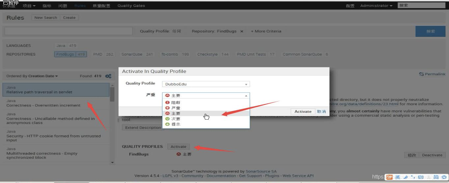This screenshot has width=449, height=183.
Task: Focus the rules search text field
Action: [68, 31]
